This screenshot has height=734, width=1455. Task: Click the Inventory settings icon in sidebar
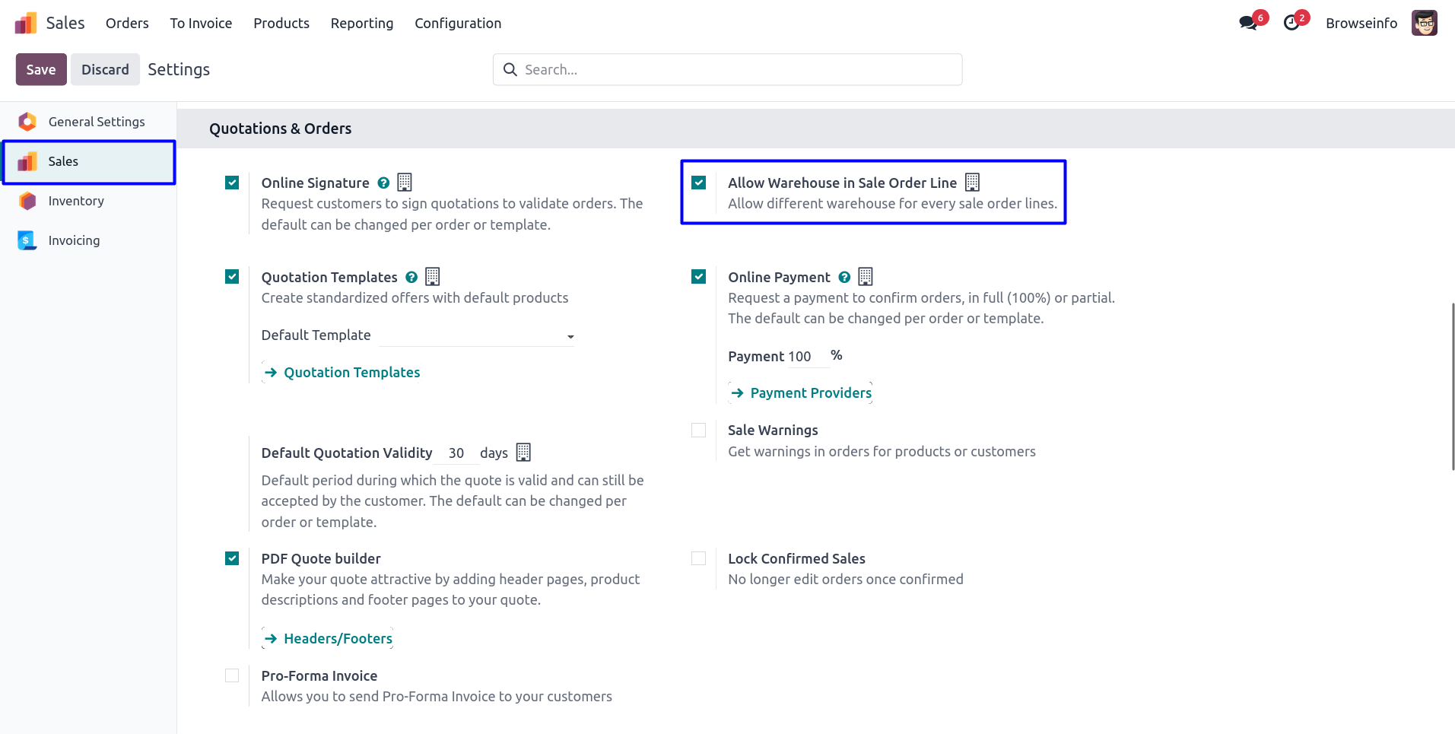[x=27, y=201]
